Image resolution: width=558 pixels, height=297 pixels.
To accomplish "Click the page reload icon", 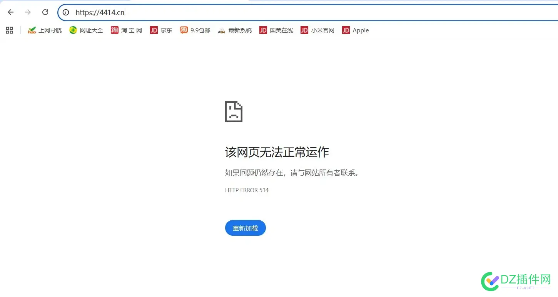I will (x=45, y=12).
